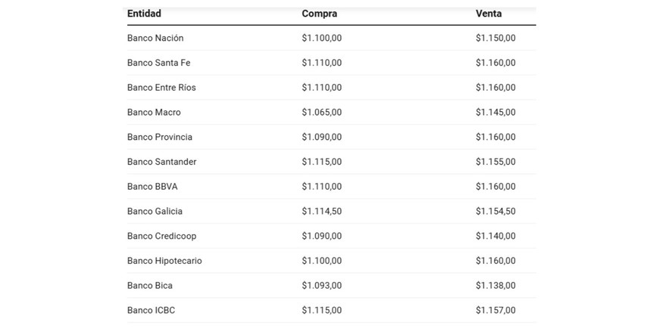Click Banco Credicoop in entity column
The image size is (659, 331).
click(161, 236)
